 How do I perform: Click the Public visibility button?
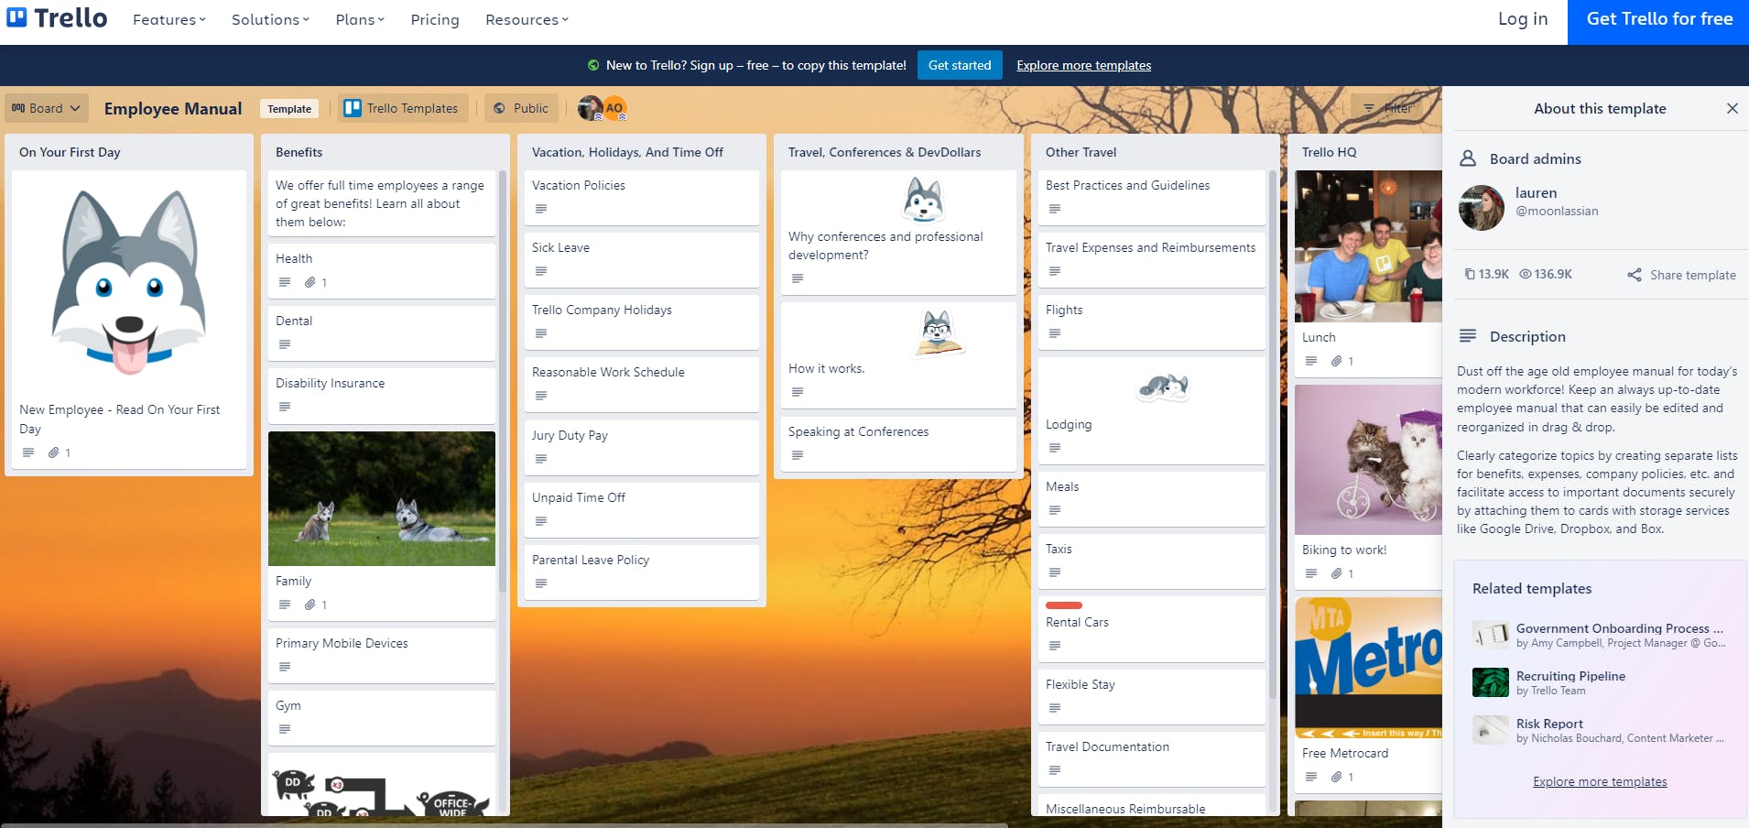coord(521,108)
